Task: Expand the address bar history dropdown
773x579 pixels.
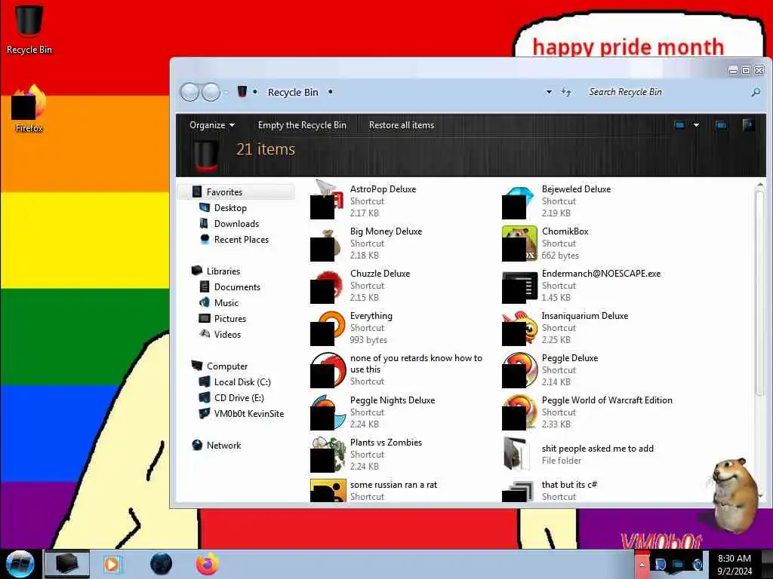Action: 549,92
